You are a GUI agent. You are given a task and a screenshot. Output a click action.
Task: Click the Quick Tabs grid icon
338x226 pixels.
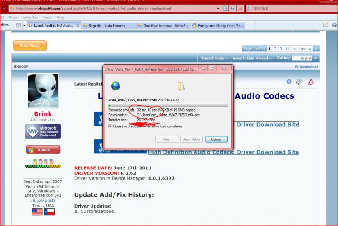[x=18, y=25]
